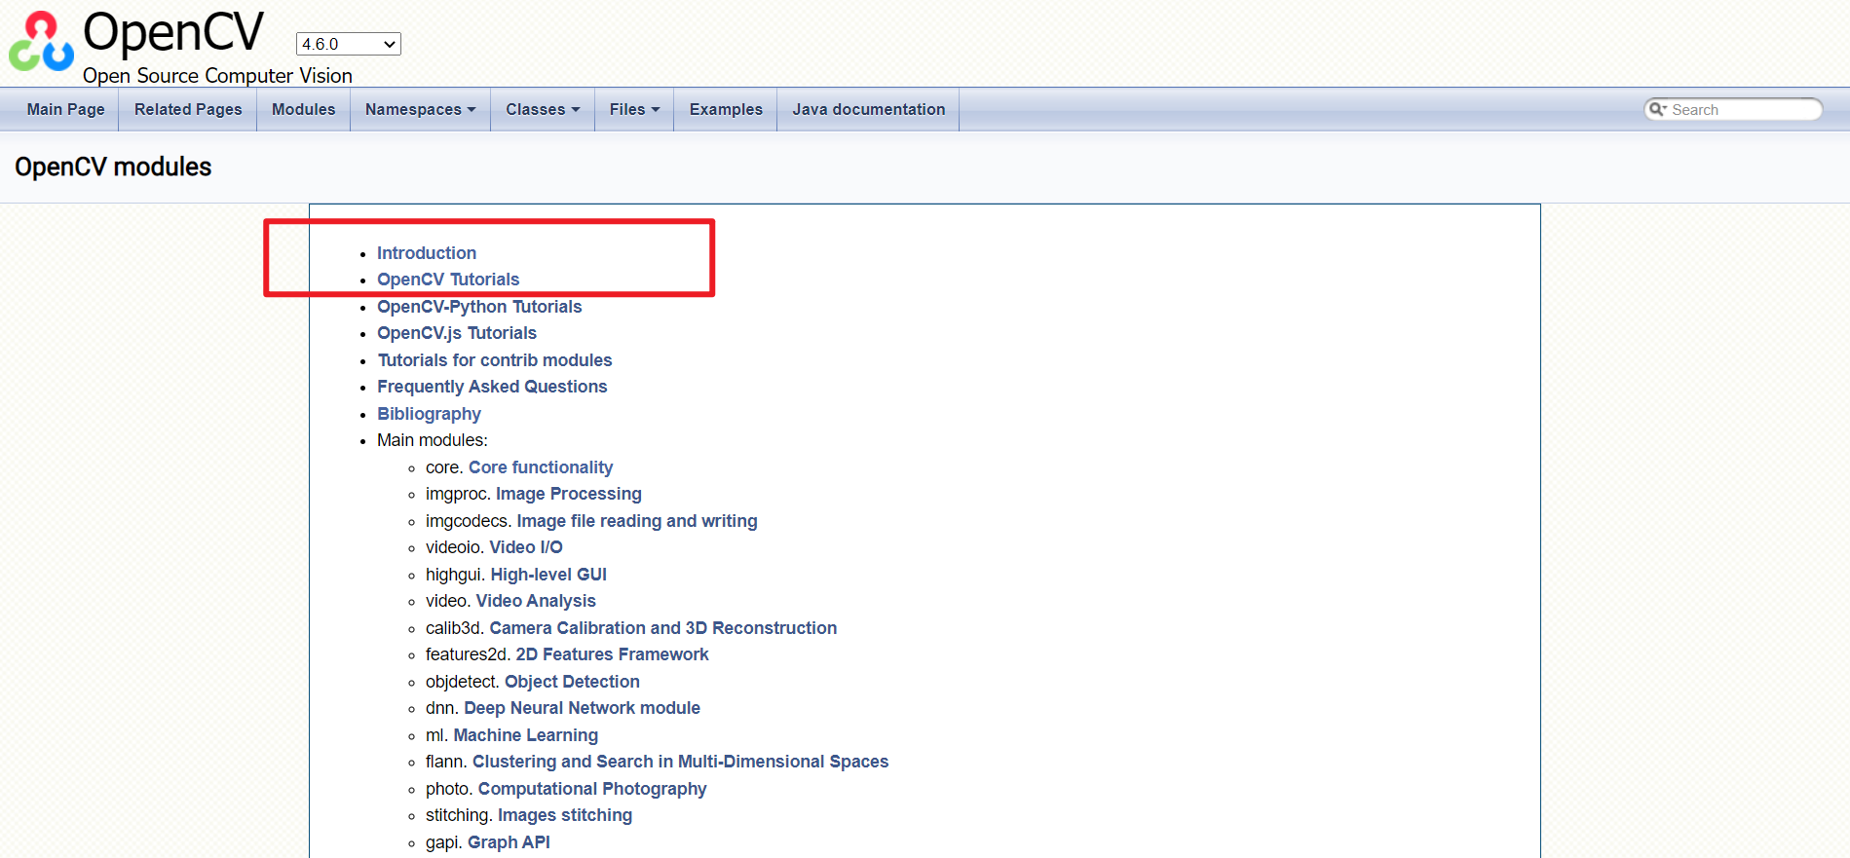Click the OpenCV logo icon
1850x858 pixels.
click(41, 43)
